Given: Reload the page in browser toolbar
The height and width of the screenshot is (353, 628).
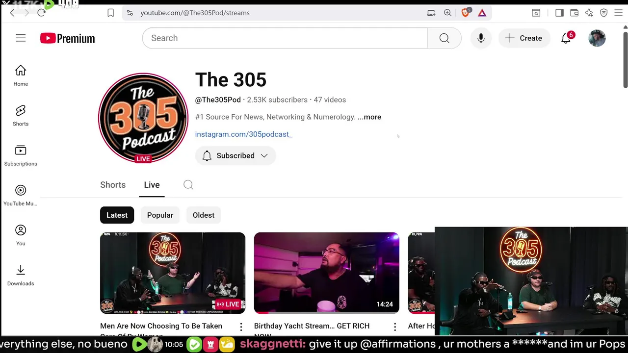Looking at the screenshot, I should click(41, 13).
